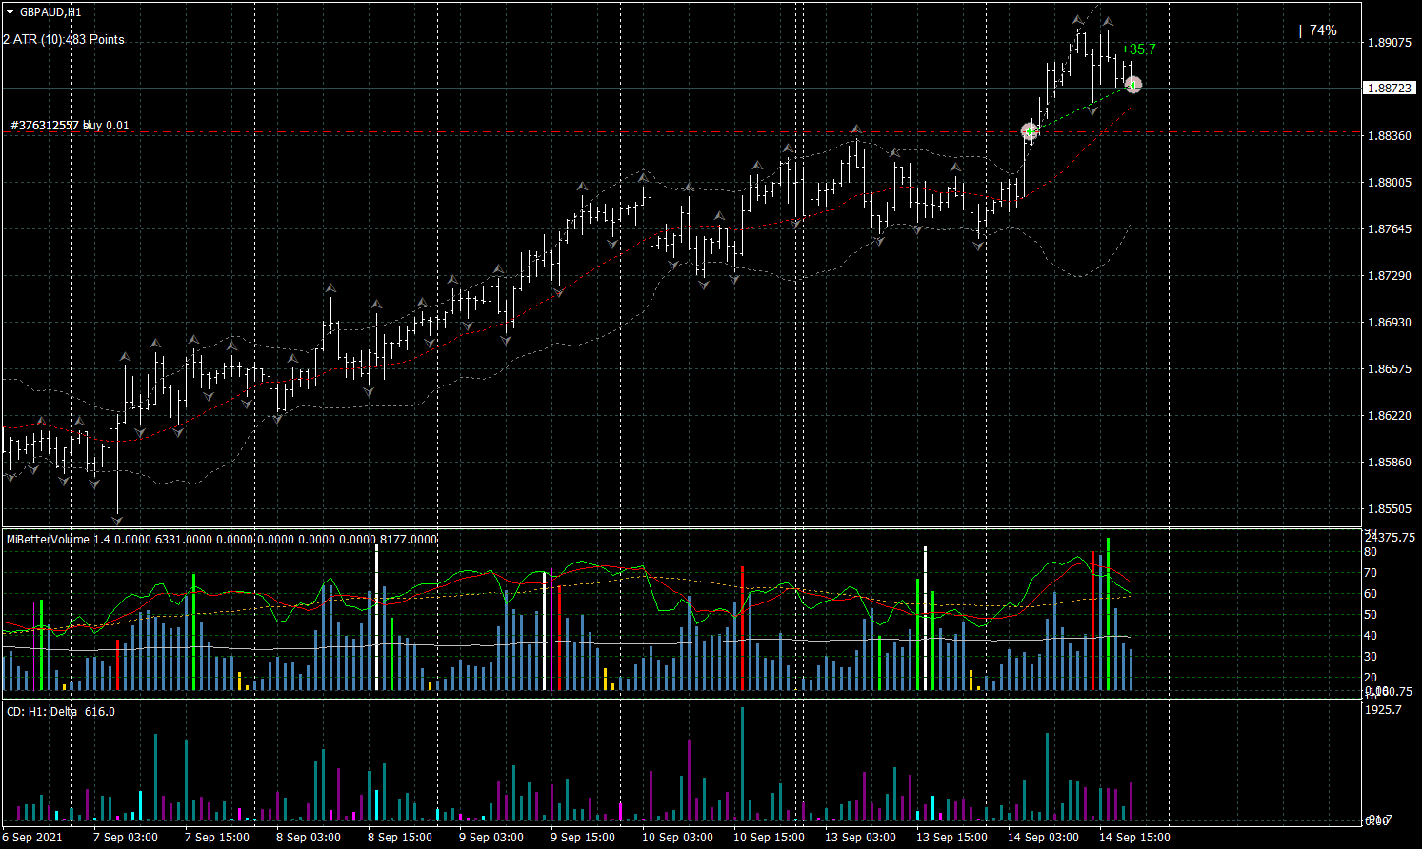
Task: Click the 1.86575 price axis value
Action: [x=1390, y=369]
